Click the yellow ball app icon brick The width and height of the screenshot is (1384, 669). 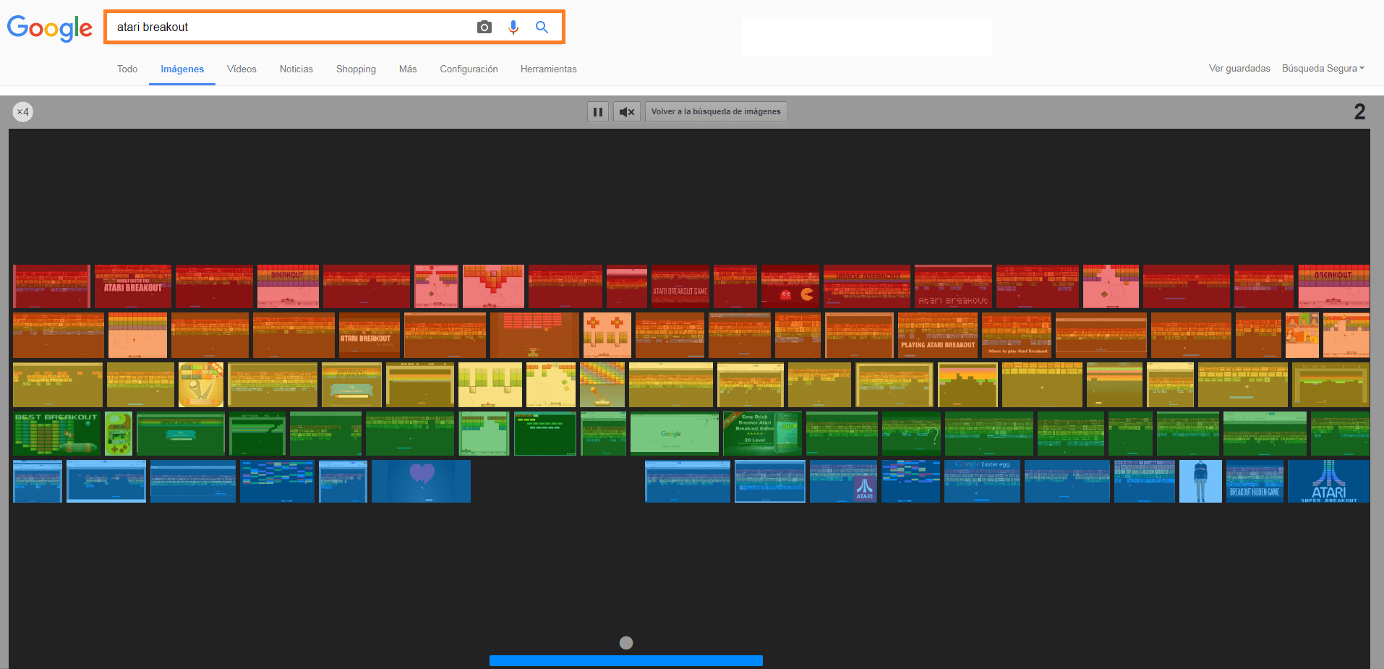[x=201, y=385]
